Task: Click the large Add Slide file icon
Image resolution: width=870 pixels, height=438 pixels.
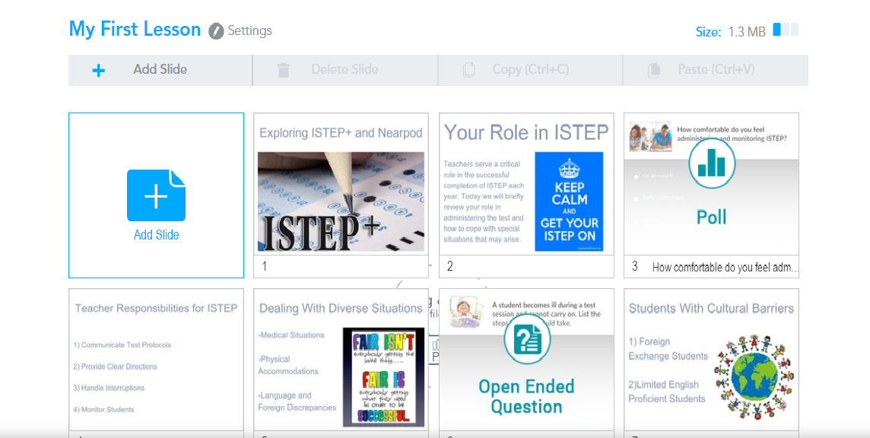Action: pos(156,195)
